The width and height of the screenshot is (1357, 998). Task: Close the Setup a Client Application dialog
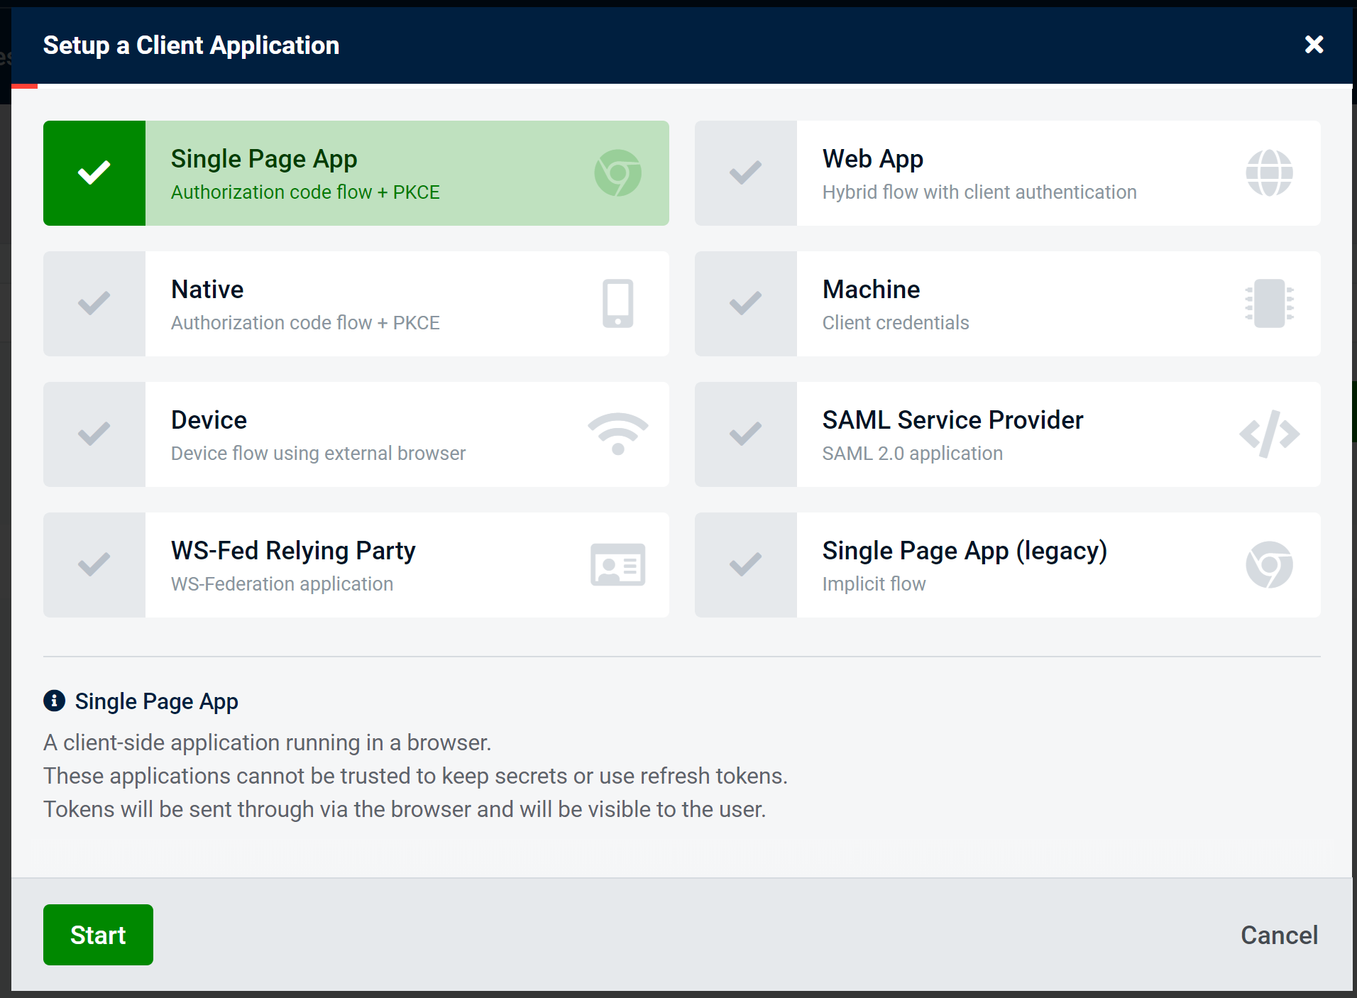point(1314,45)
